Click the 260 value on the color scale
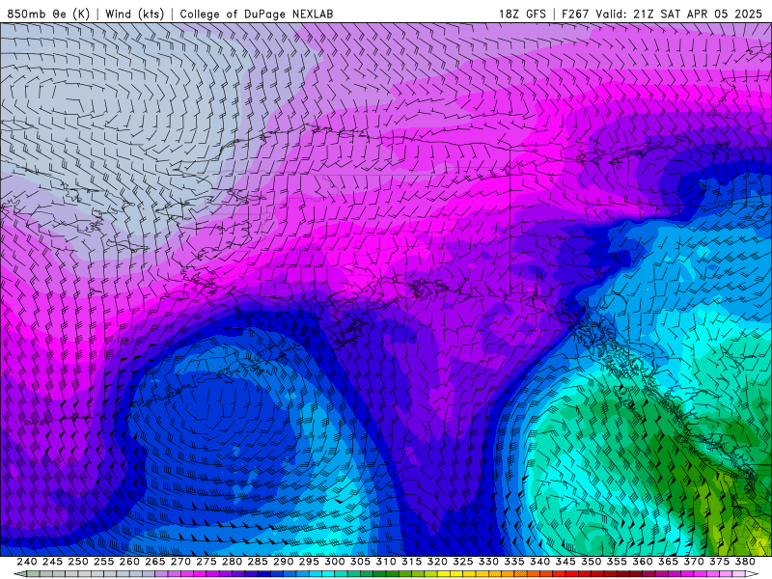 129,562
